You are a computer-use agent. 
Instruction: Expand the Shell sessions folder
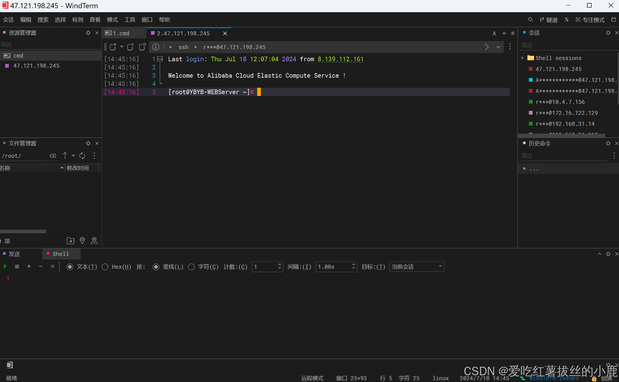tap(523, 58)
